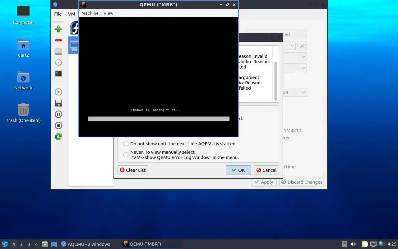The width and height of the screenshot is (398, 249).
Task: Click the wrench settings button in AQEMU
Action: click(302, 46)
